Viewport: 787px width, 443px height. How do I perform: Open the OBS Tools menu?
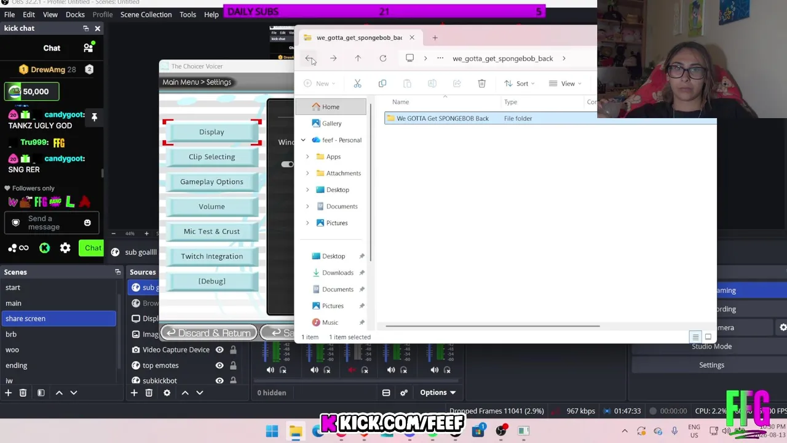point(188,14)
